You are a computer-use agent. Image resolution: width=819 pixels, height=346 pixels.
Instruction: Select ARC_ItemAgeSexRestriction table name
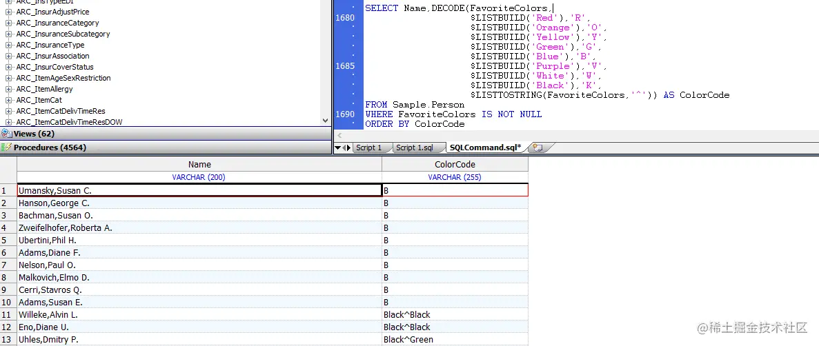point(63,78)
